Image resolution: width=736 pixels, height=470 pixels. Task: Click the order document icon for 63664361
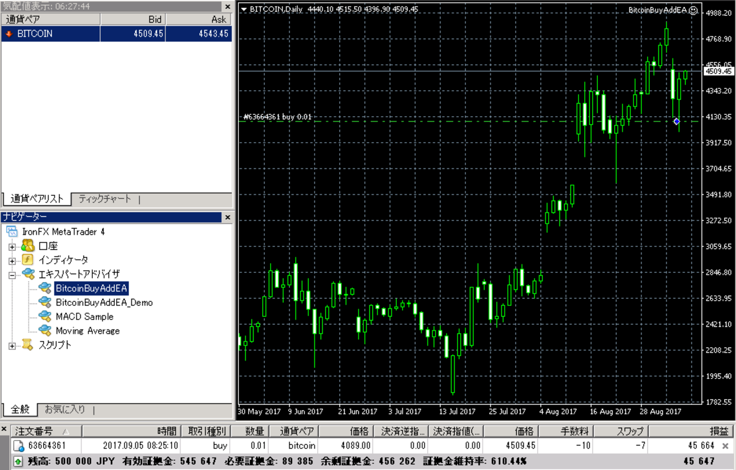click(x=18, y=446)
